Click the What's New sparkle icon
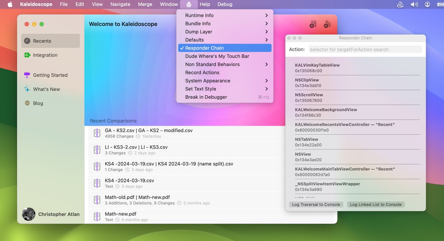The height and width of the screenshot is (241, 444). [x=27, y=89]
